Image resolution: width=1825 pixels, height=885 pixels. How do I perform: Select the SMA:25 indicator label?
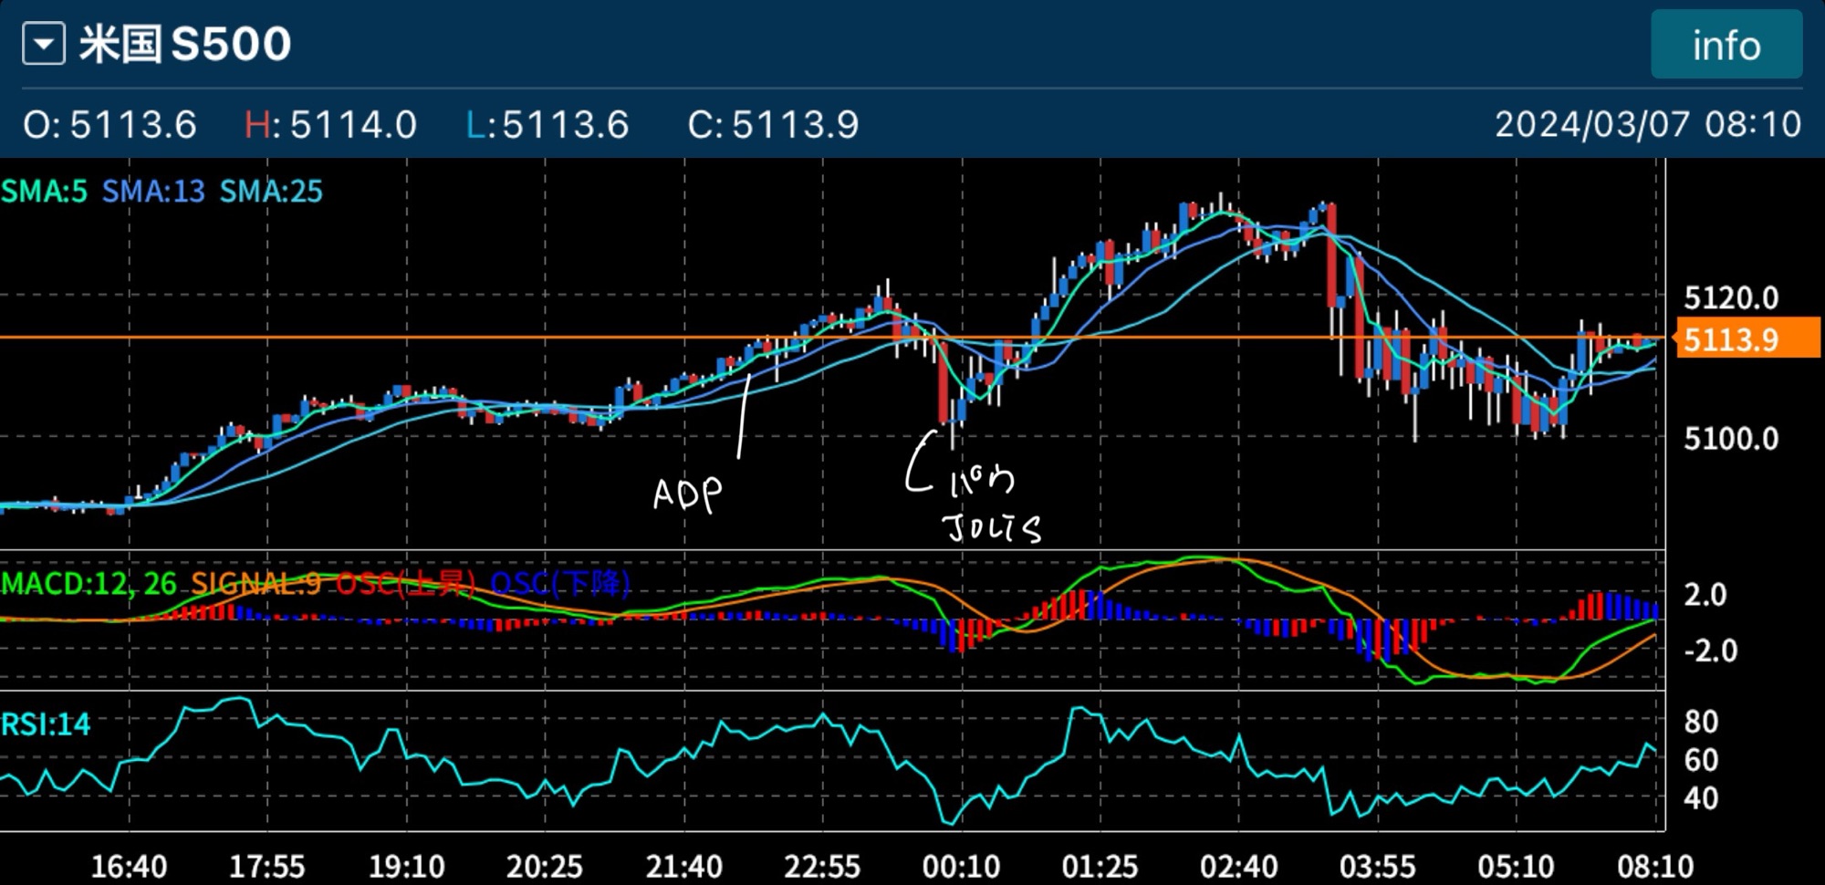[271, 192]
